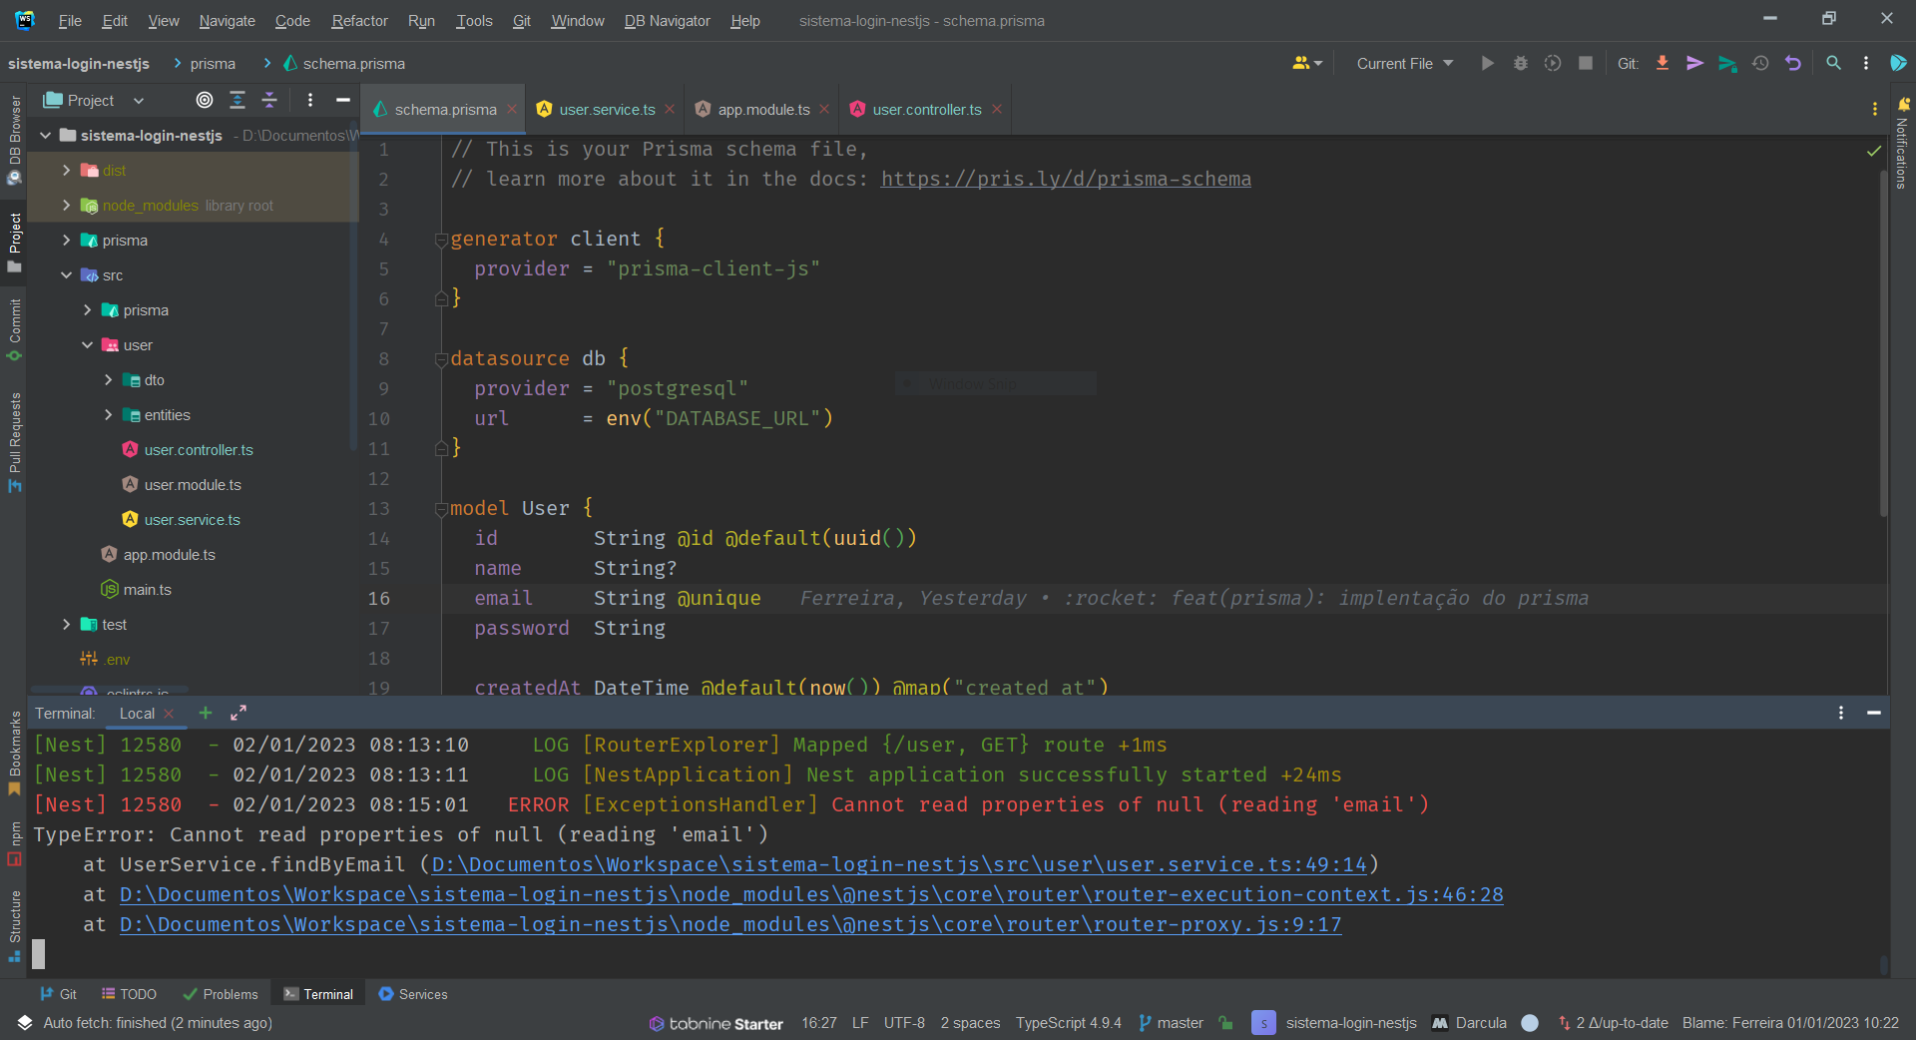
Task: Run with coverage icon in toolbar
Action: tap(1553, 63)
